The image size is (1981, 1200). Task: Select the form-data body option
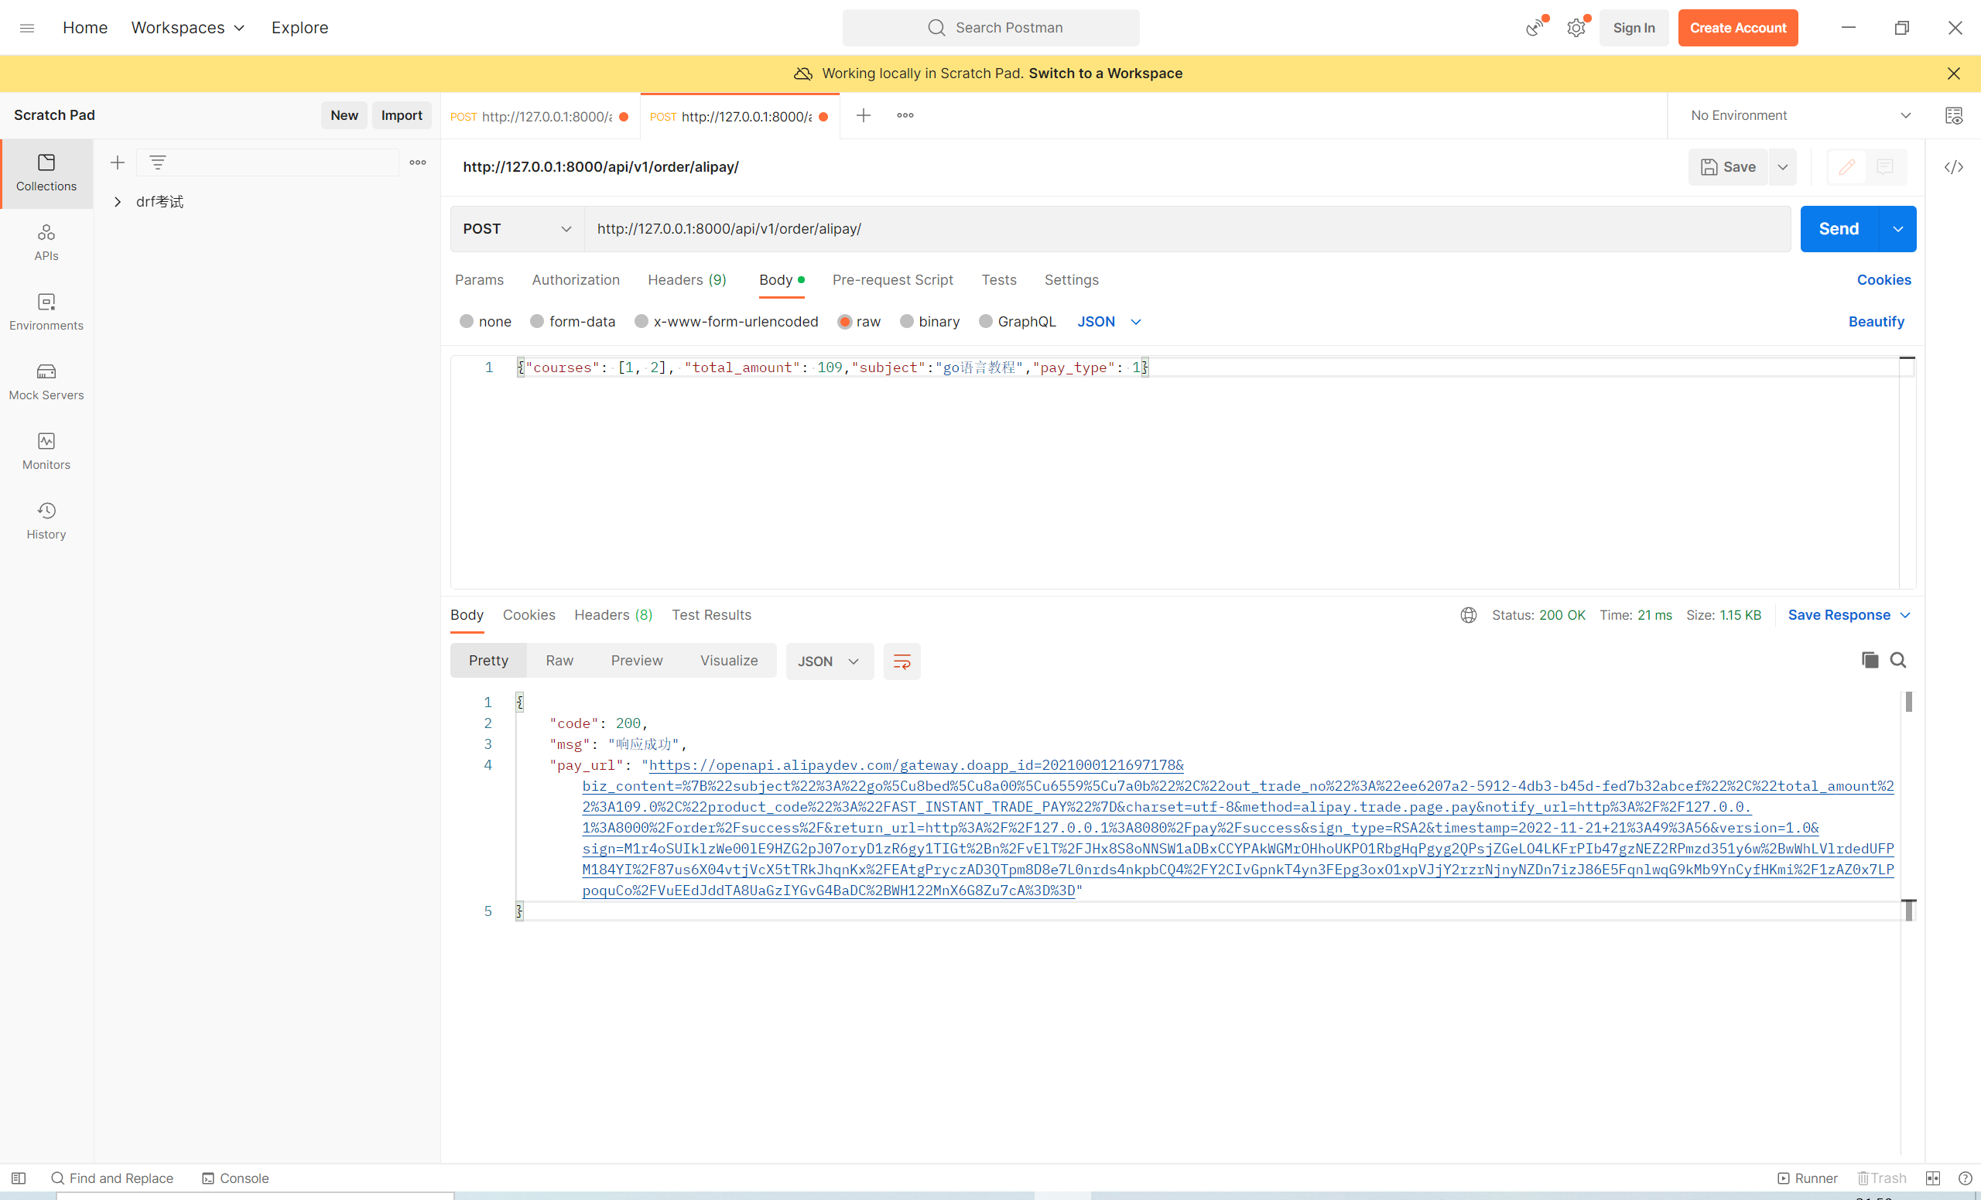pyautogui.click(x=537, y=322)
